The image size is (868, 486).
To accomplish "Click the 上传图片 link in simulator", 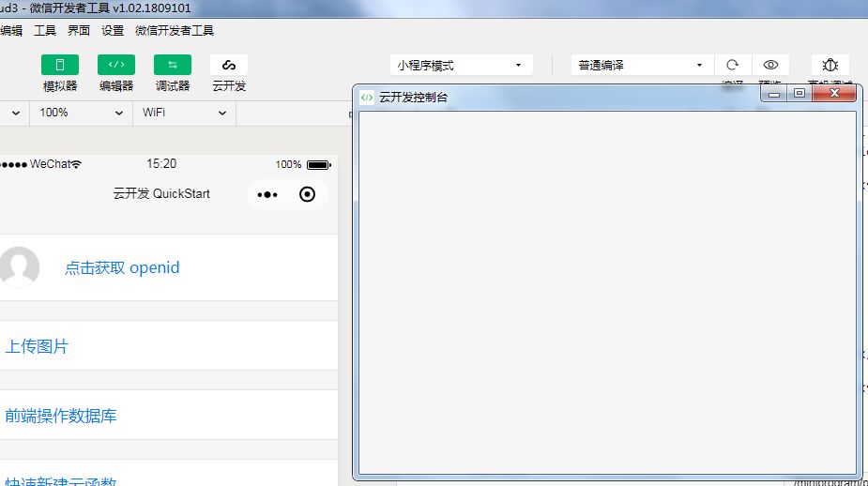I will (37, 346).
